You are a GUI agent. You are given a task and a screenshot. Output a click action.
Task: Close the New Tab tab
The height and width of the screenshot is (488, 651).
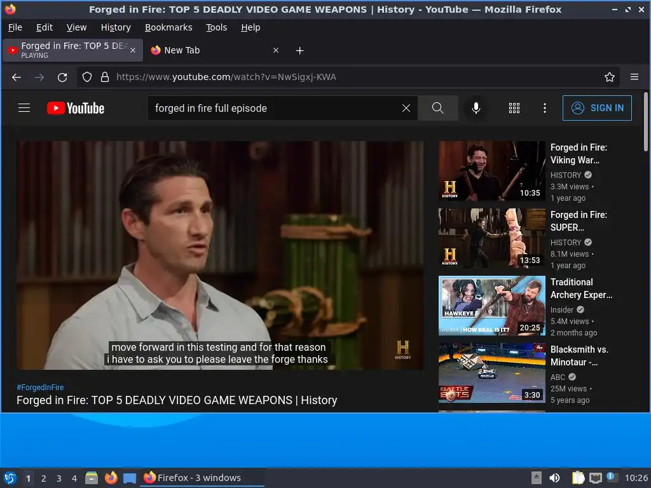coord(276,50)
